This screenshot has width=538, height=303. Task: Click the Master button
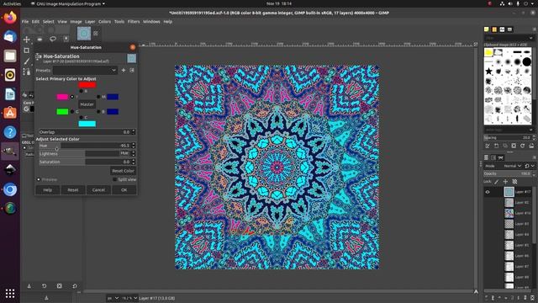pyautogui.click(x=87, y=104)
